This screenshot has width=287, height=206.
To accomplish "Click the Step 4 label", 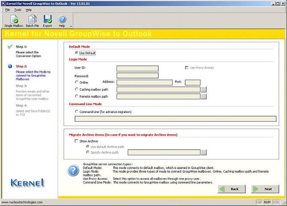I will pyautogui.click(x=21, y=106).
